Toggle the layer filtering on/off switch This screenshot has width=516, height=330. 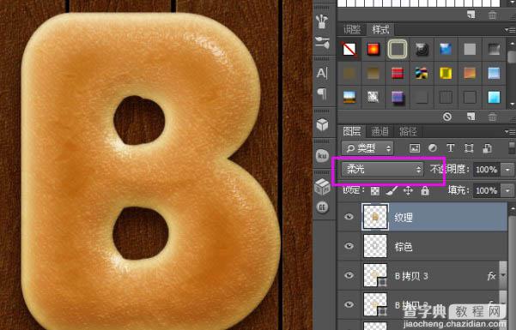(512, 148)
